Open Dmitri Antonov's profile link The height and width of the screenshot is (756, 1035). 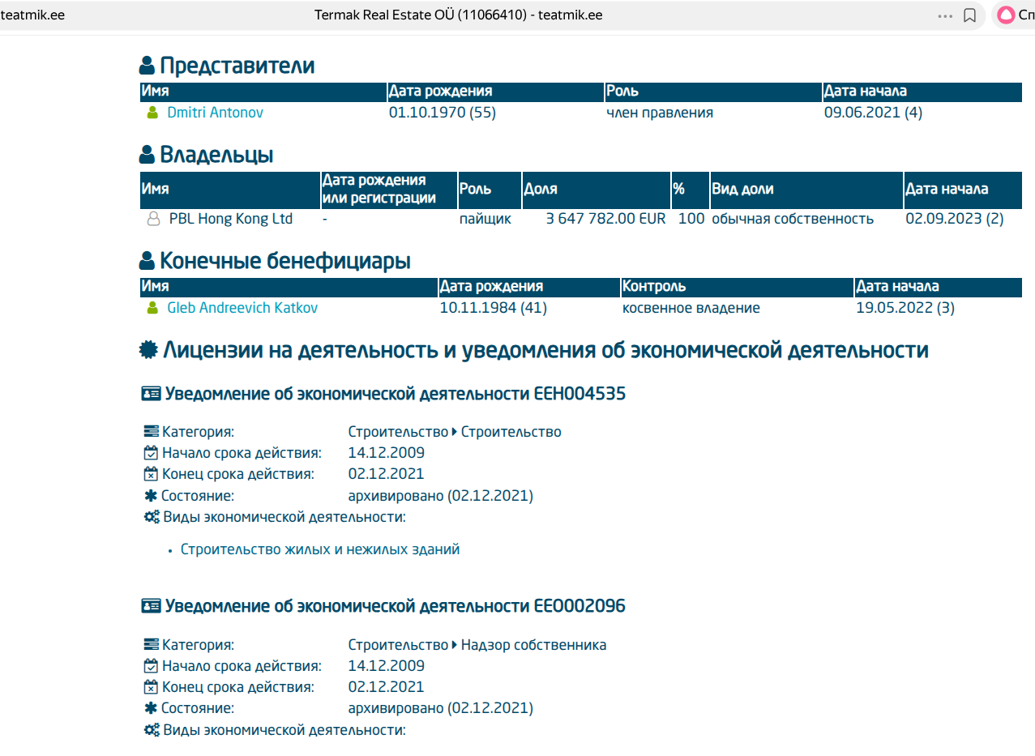[x=215, y=113]
